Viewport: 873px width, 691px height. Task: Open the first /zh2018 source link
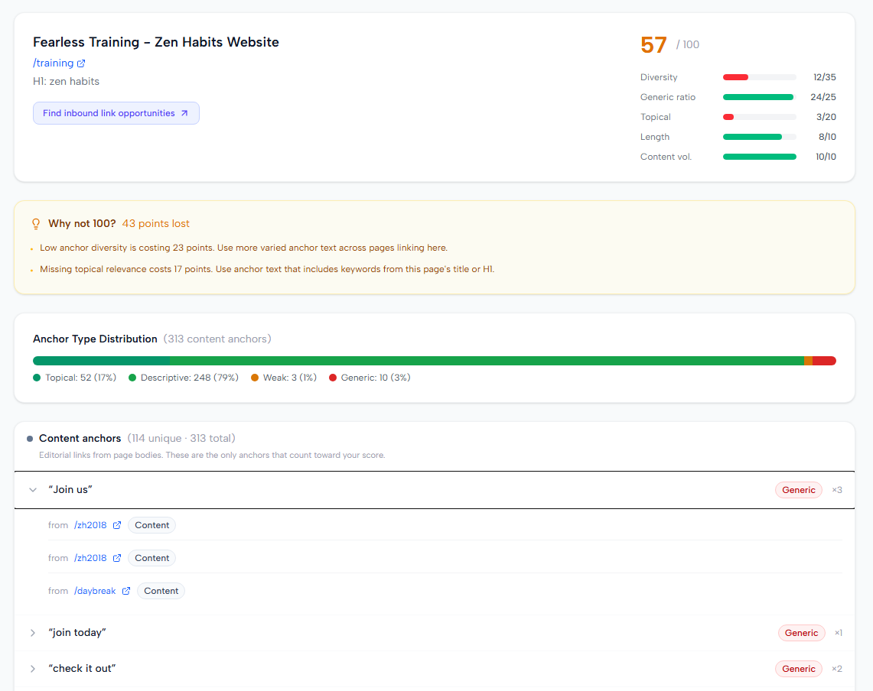90,525
